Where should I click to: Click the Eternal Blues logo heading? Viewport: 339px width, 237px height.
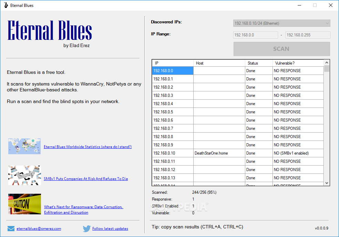50,30
